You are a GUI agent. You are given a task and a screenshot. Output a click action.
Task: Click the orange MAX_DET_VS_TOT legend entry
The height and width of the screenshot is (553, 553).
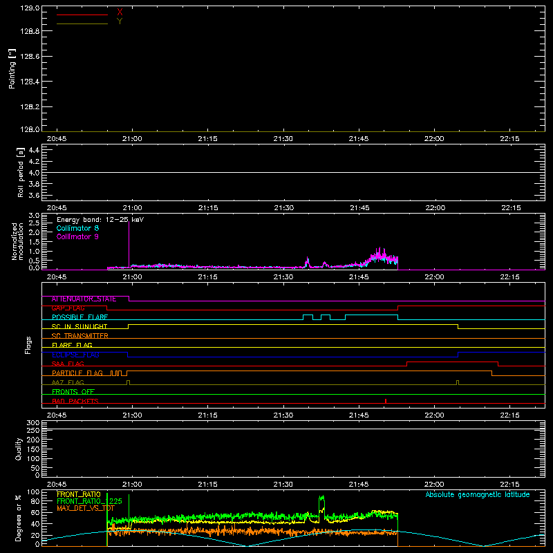click(86, 508)
